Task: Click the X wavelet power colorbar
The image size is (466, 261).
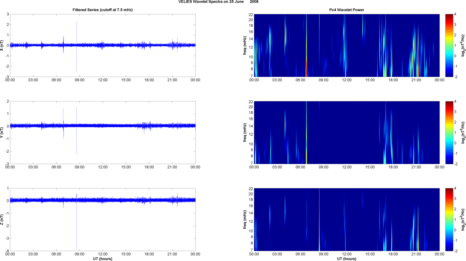Action: point(449,45)
